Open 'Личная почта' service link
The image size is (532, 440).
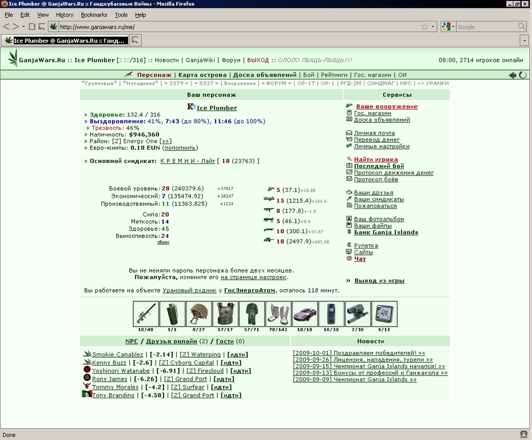click(x=375, y=133)
